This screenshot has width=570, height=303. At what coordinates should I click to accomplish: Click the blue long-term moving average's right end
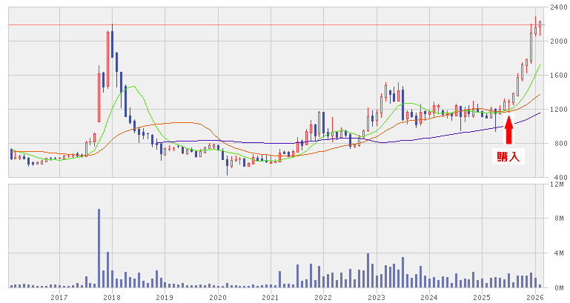click(540, 113)
